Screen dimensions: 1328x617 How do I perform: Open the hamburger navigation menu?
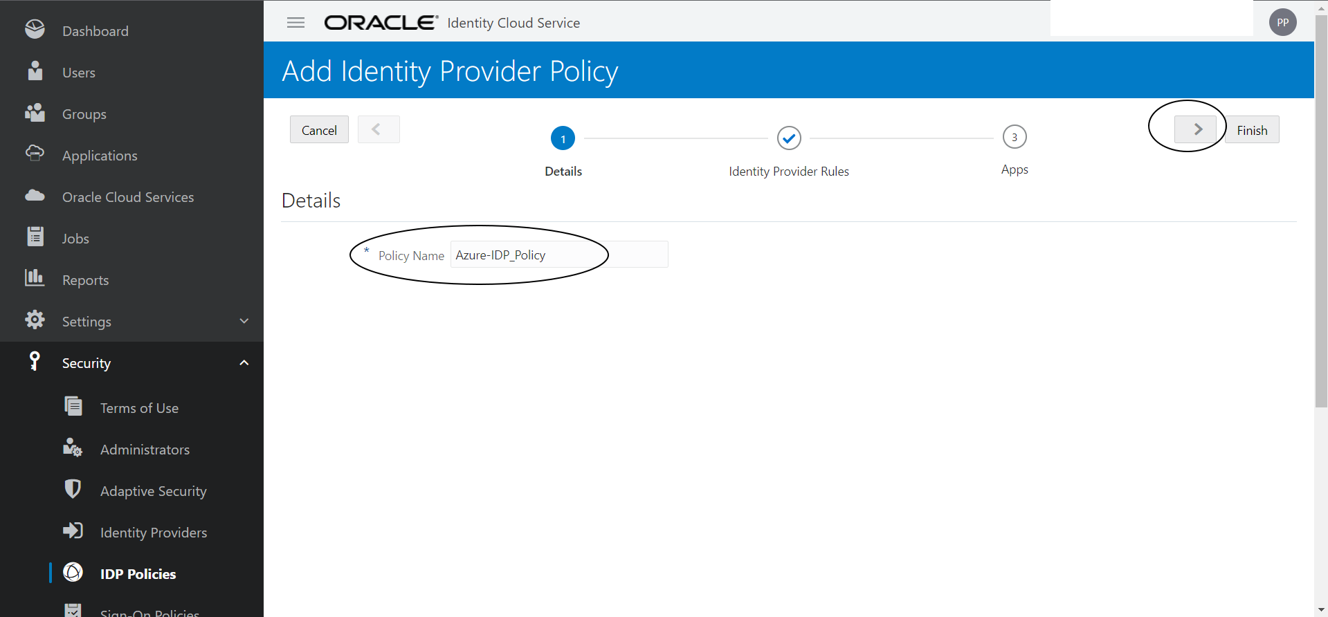295,23
